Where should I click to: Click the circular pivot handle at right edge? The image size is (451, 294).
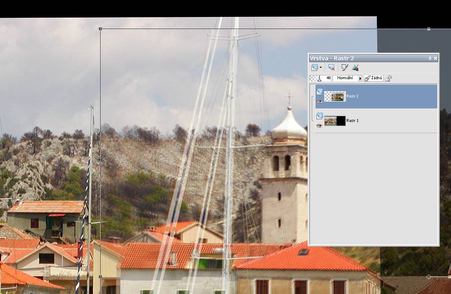(x=429, y=277)
